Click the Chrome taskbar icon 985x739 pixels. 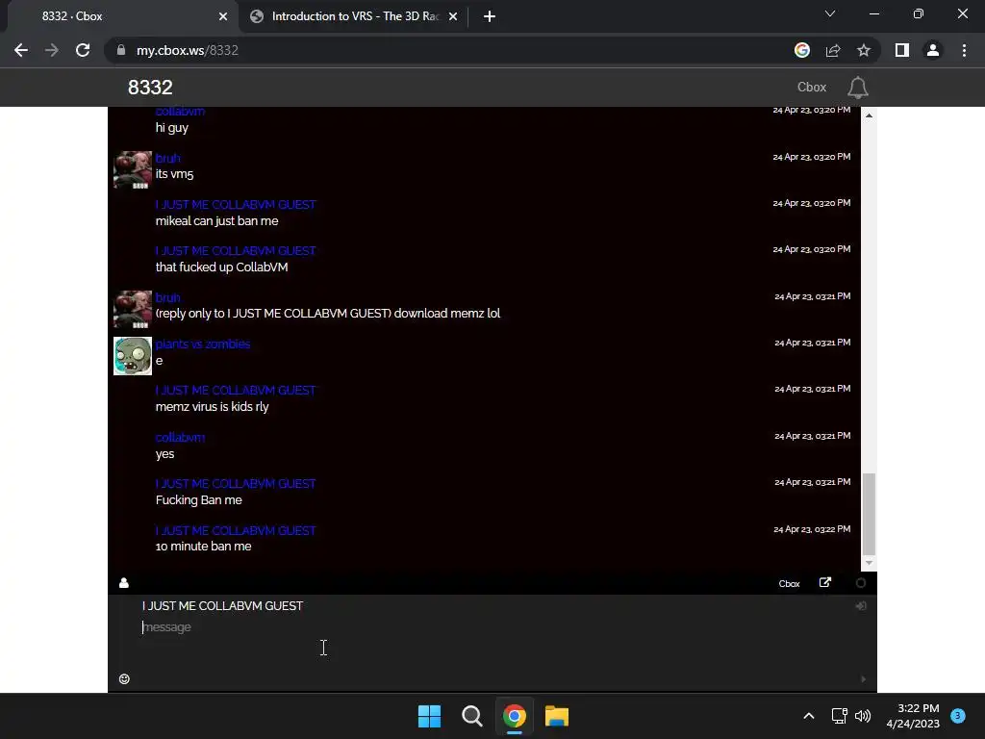[x=514, y=716]
